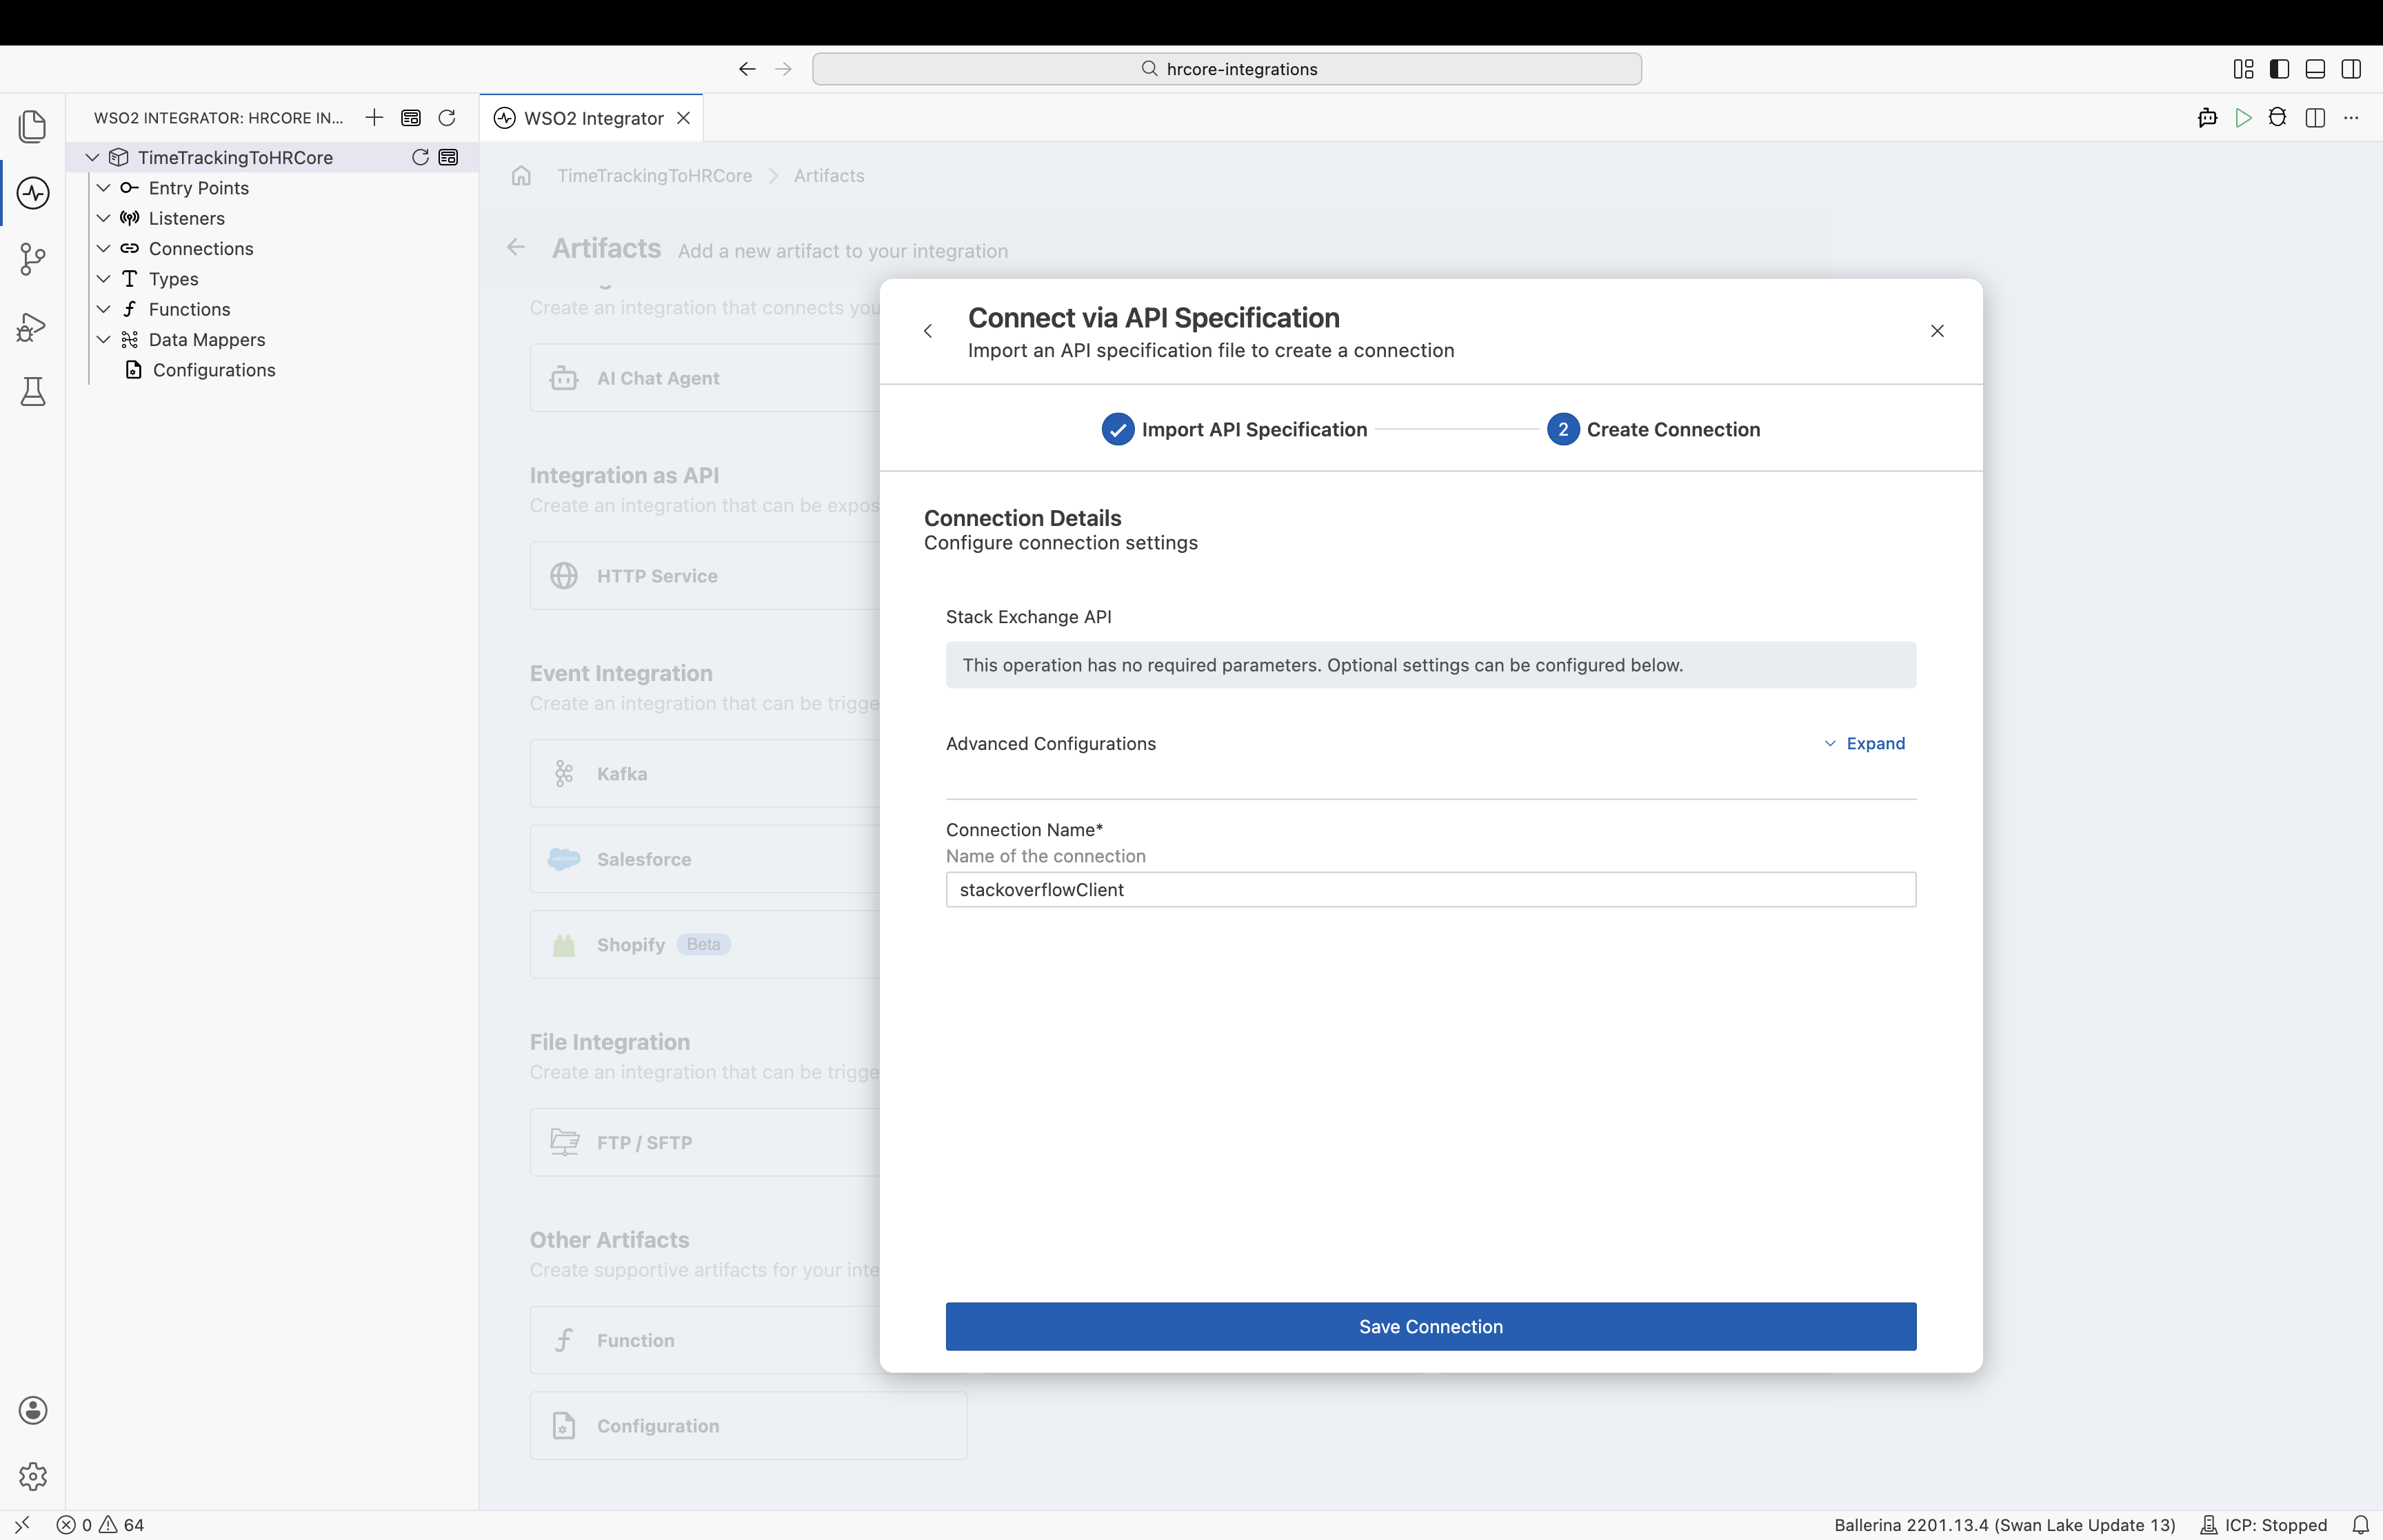2383x1540 pixels.
Task: Collapse TimeTrackingToHRCore tree node
Action: (92, 157)
